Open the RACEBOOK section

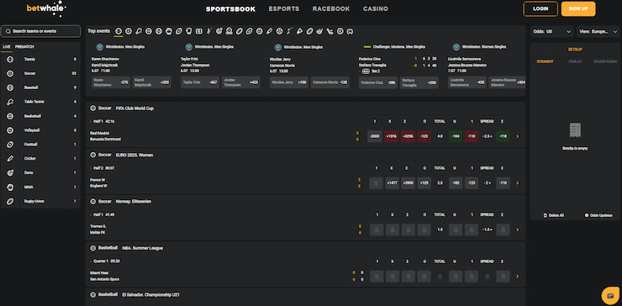coord(331,8)
